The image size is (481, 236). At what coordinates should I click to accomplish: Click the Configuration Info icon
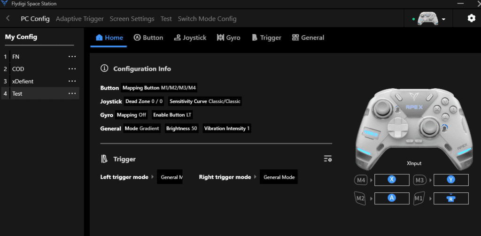pos(105,69)
